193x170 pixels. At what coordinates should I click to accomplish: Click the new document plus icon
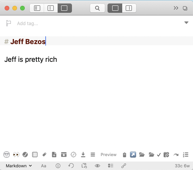(x=54, y=155)
